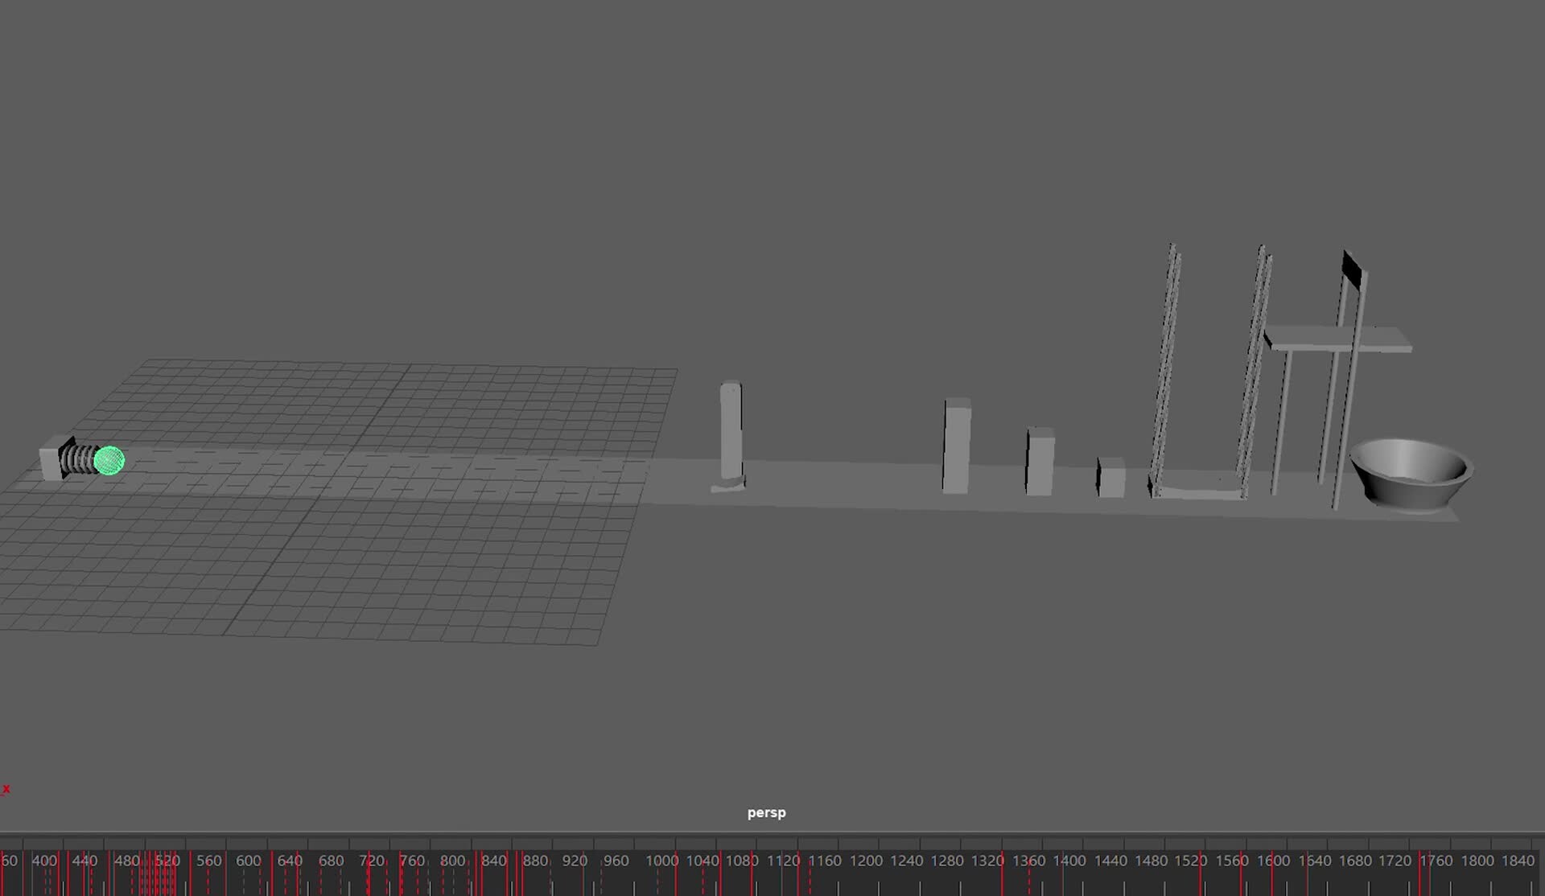This screenshot has height=896, width=1545.
Task: Select the green wireframe sphere
Action: pyautogui.click(x=109, y=459)
